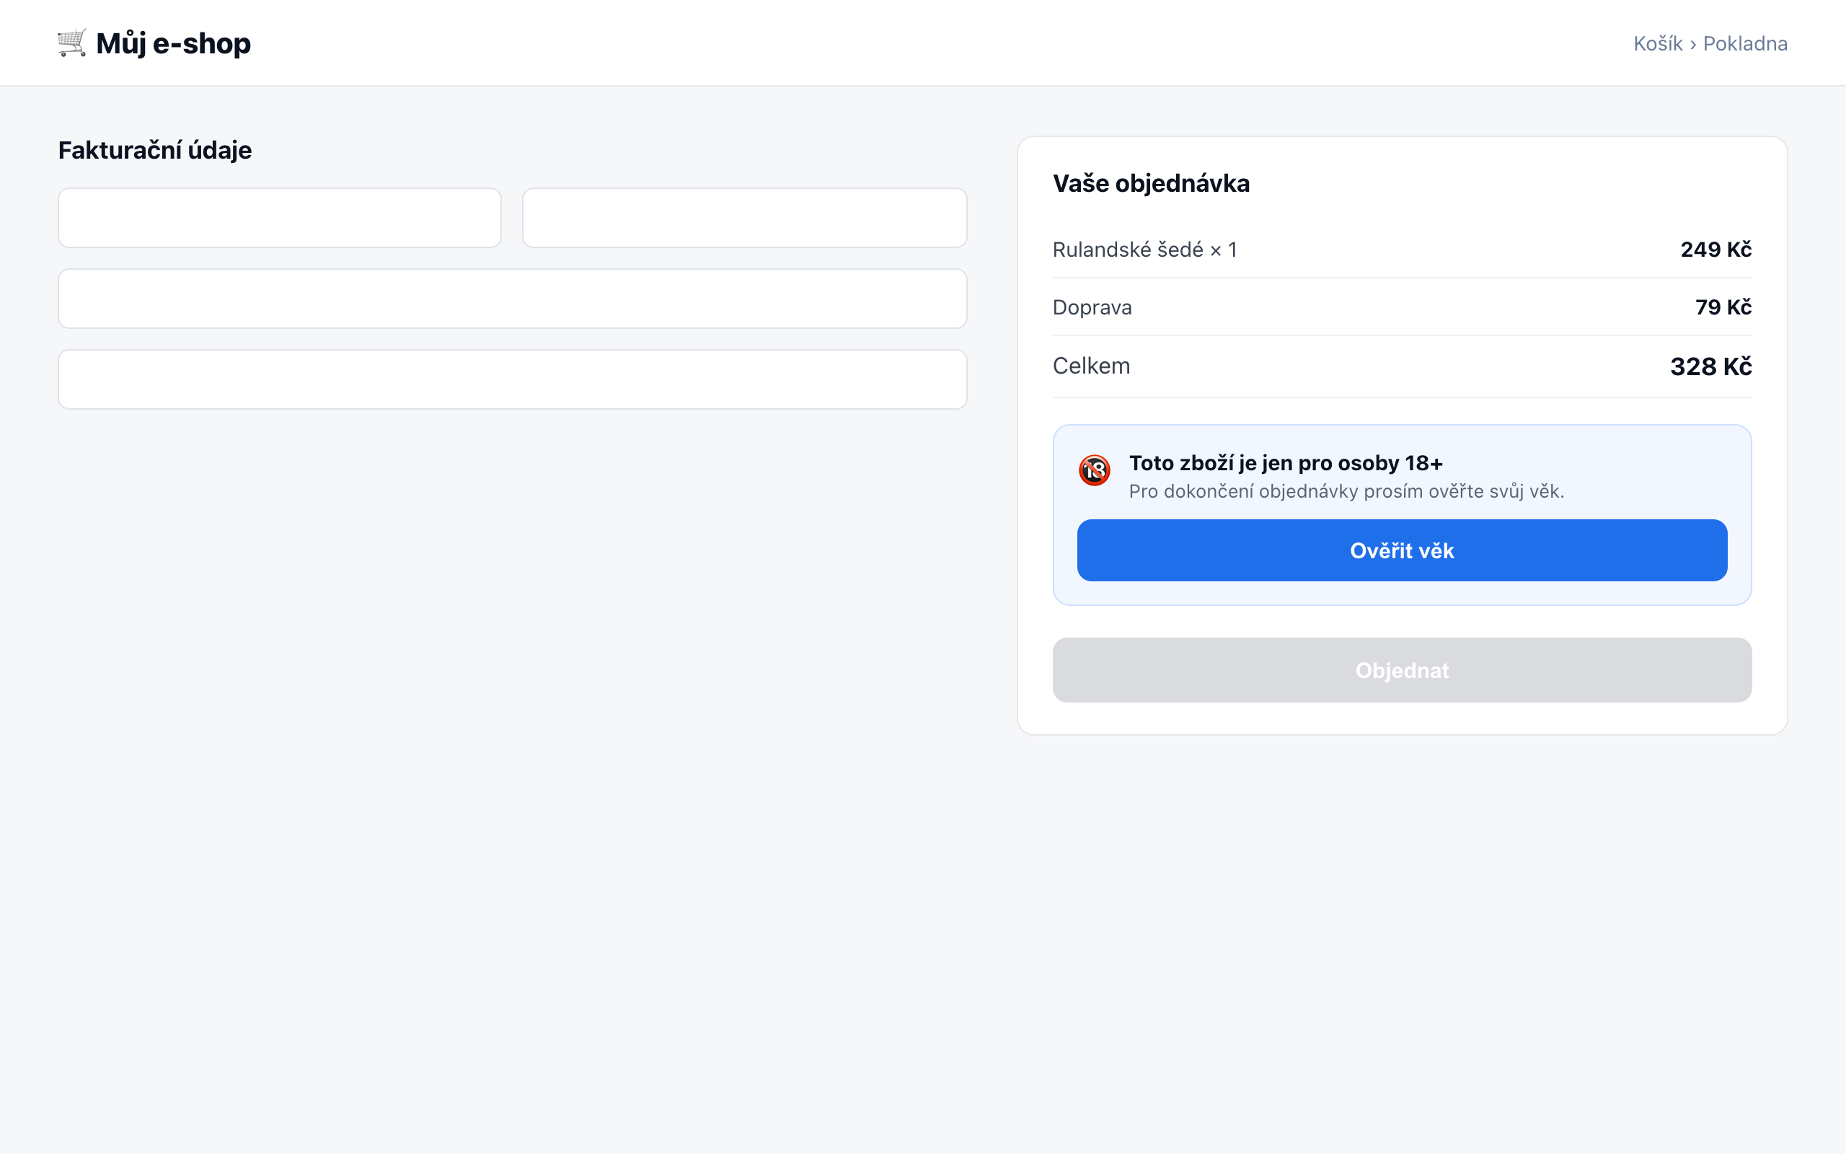The width and height of the screenshot is (1846, 1154).
Task: Click the Celkem label
Action: click(1092, 366)
